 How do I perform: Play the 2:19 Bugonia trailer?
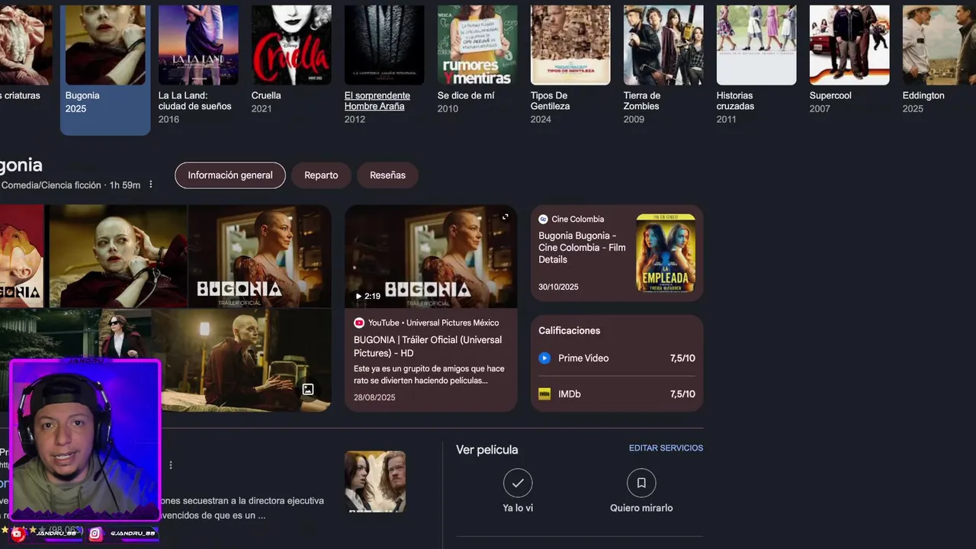[368, 296]
